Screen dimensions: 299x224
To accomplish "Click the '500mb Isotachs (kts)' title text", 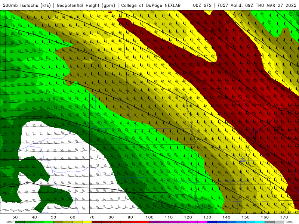I will coord(27,5).
